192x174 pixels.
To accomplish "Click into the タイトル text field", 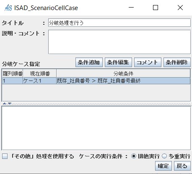I will (119, 23).
